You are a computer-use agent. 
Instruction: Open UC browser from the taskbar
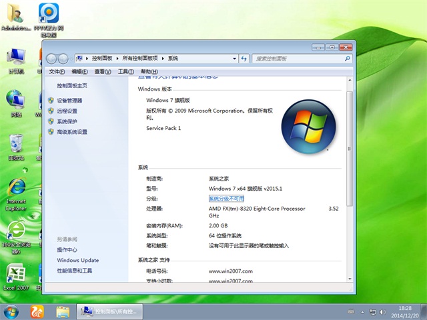click(37, 312)
